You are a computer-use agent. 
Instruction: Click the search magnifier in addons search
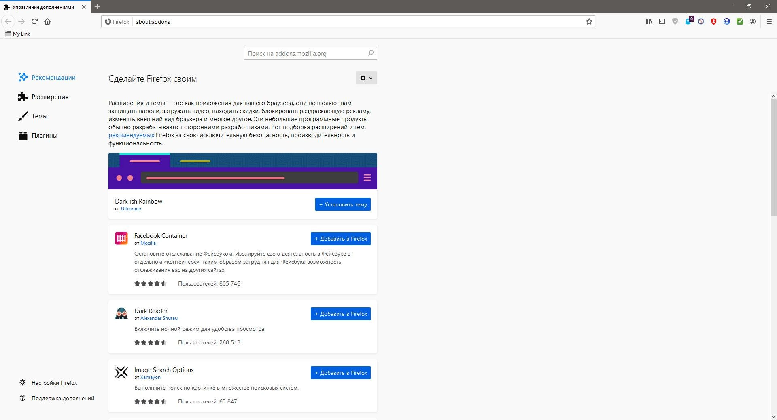pyautogui.click(x=371, y=53)
